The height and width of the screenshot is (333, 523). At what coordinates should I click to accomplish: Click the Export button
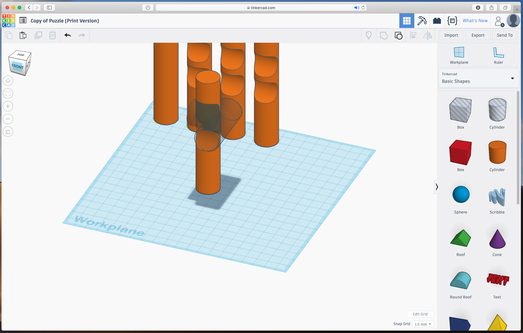pyautogui.click(x=478, y=35)
